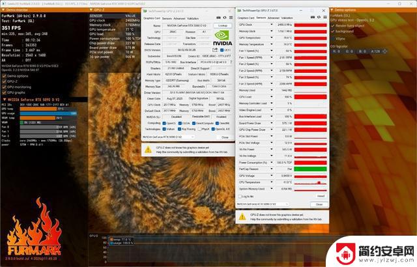Click Close in the Graphics Card window

(x=225, y=137)
